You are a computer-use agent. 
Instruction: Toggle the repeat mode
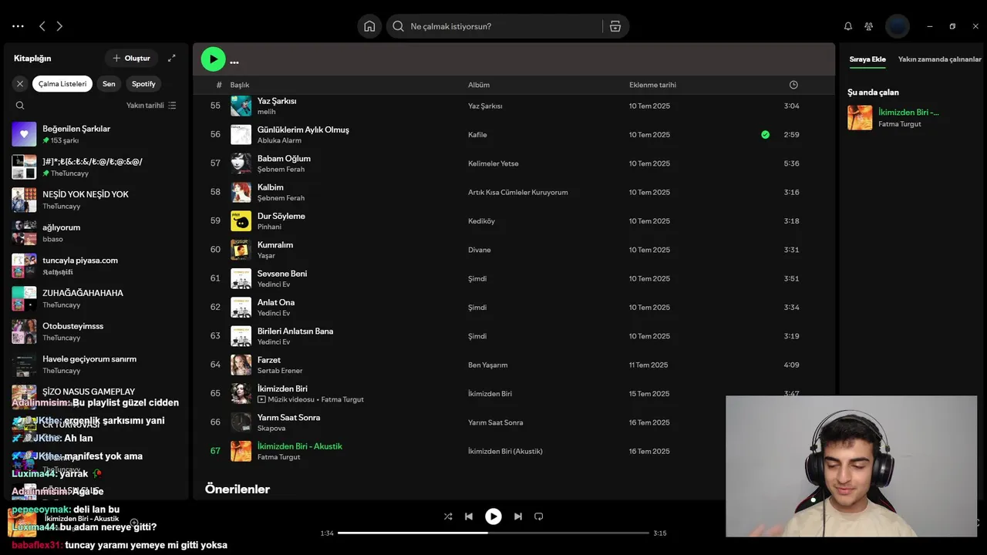click(539, 516)
